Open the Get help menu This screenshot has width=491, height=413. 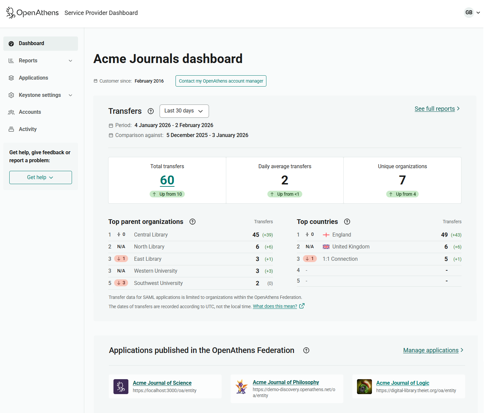click(40, 177)
